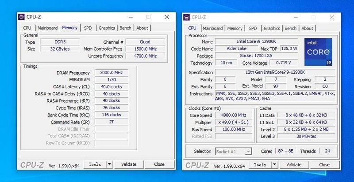
Task: Close the right CPU-Z window with X
Action: pyautogui.click(x=331, y=18)
